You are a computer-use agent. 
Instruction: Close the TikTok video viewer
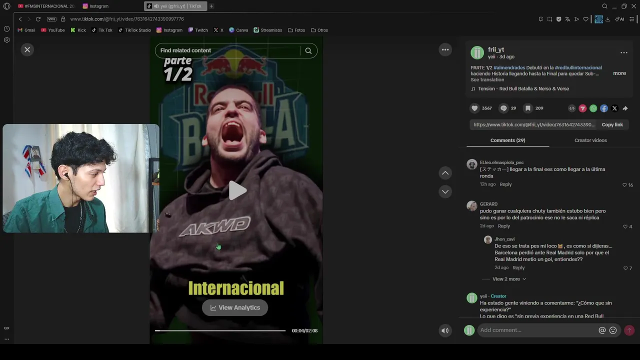[27, 49]
